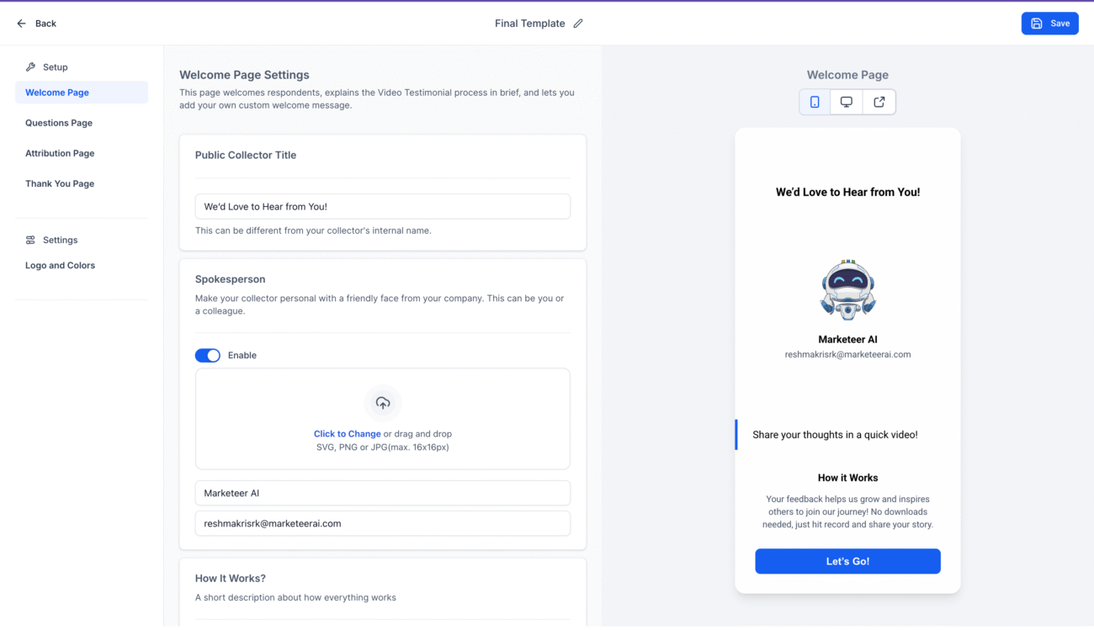
Task: Switch preview to desktop view icon
Action: (846, 101)
